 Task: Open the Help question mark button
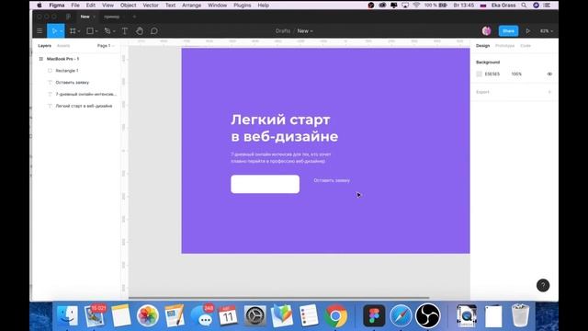(543, 286)
